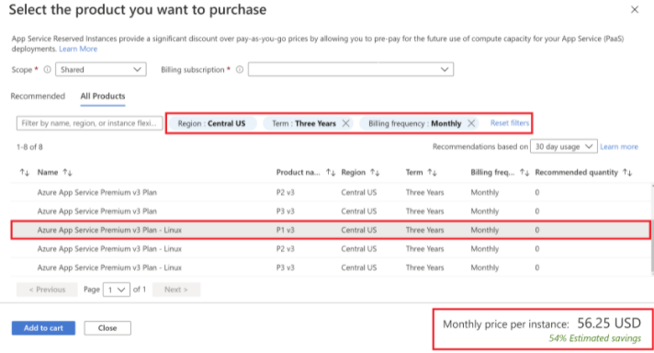Screen dimensions: 654x353
Task: Open the Learn More link in the description
Action: click(78, 49)
